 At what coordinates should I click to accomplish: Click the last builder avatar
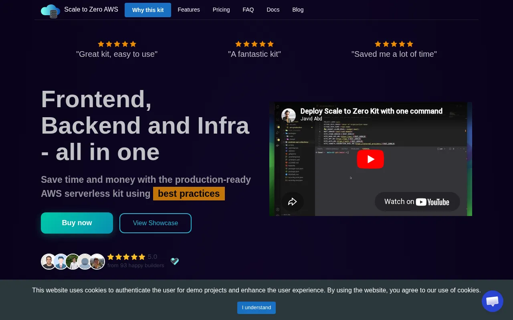pyautogui.click(x=97, y=262)
